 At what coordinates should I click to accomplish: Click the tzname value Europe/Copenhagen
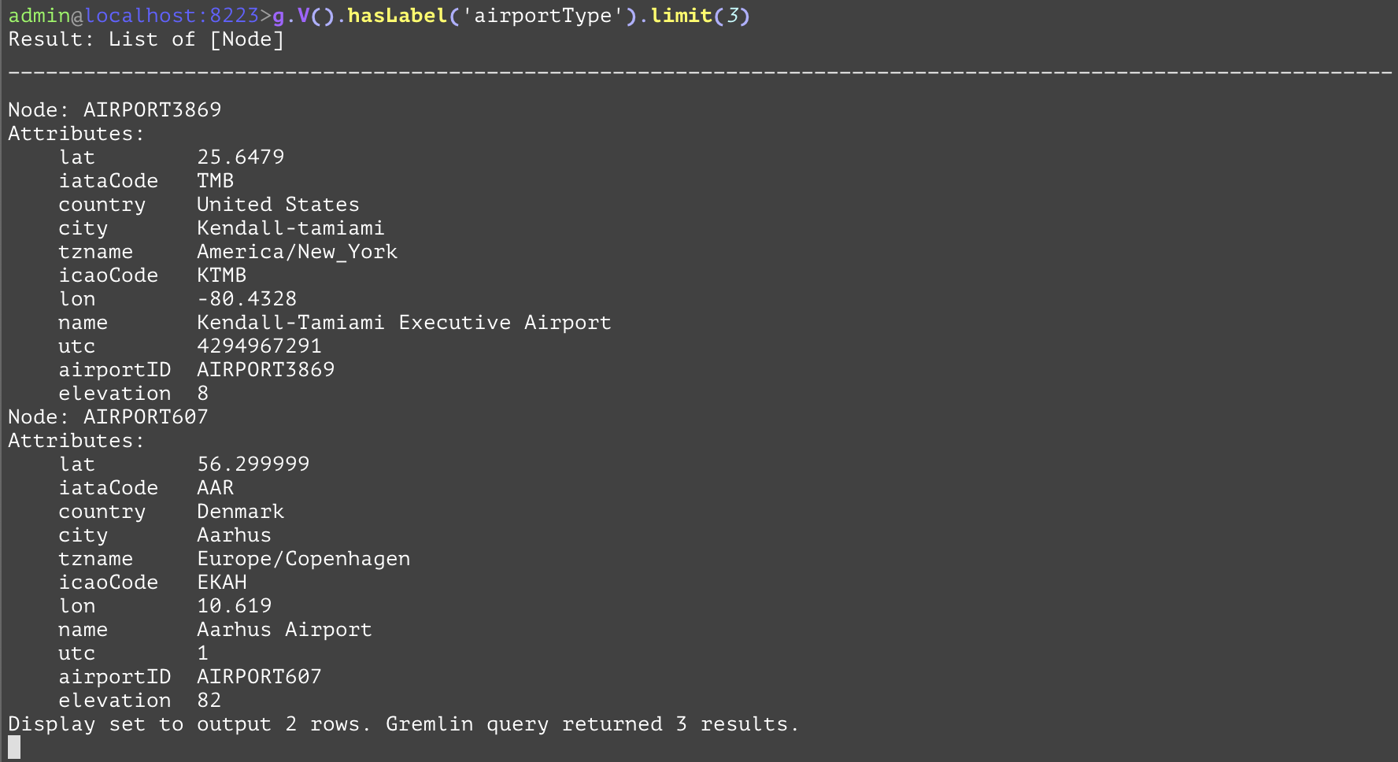[x=303, y=559]
